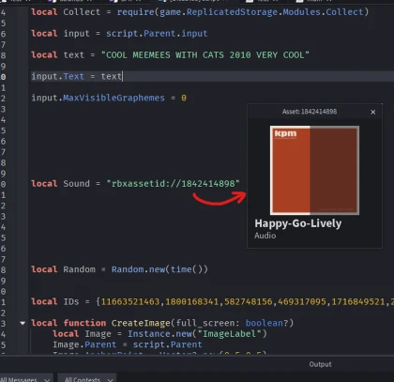Click the "rbxassetid://1842414898" string in the Sound line
Viewport: 394px width, 382px height.
coord(174,184)
